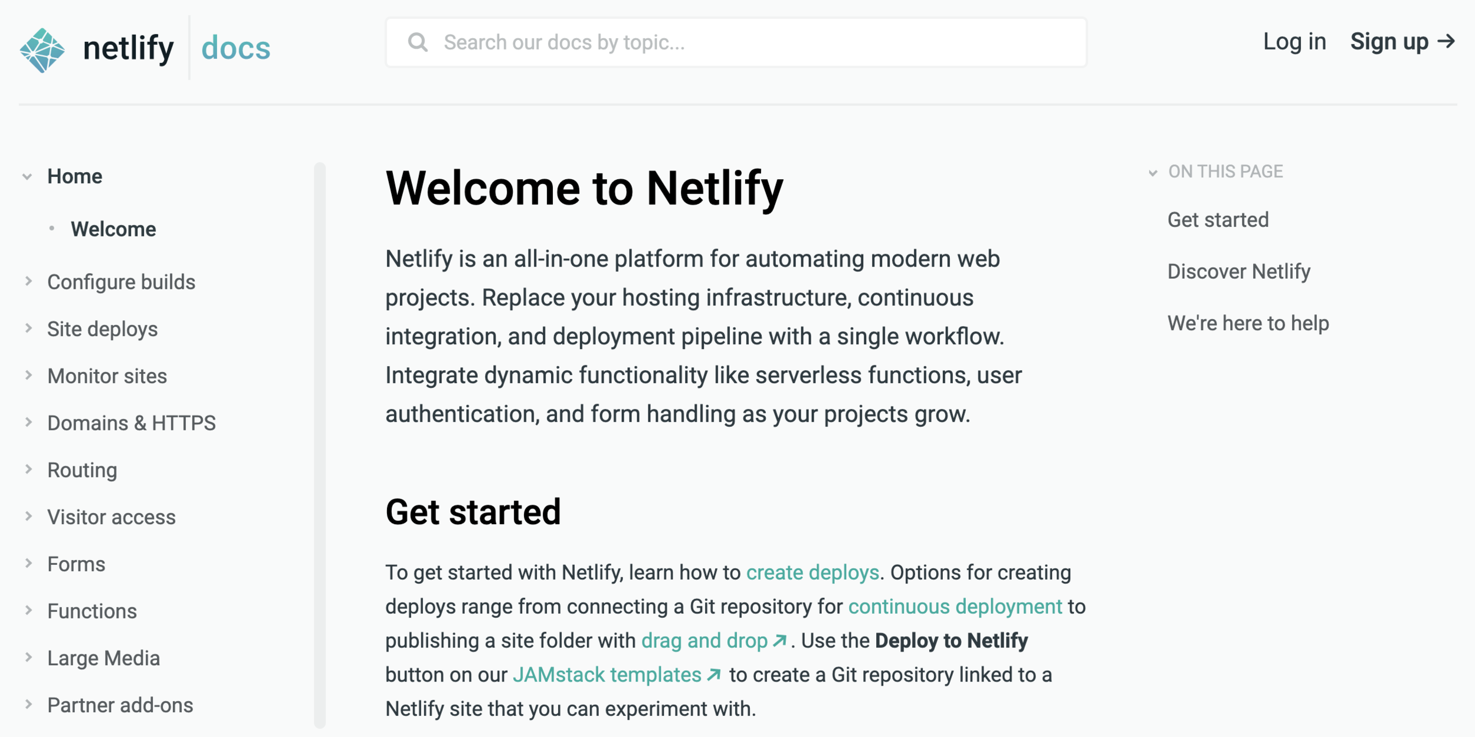Click the sidebar vertical scrollbar

[x=320, y=445]
